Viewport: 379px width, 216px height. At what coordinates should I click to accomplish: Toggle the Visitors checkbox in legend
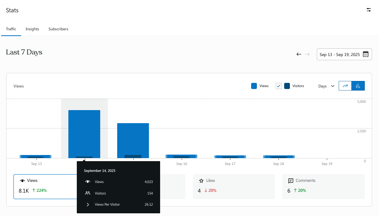point(279,86)
